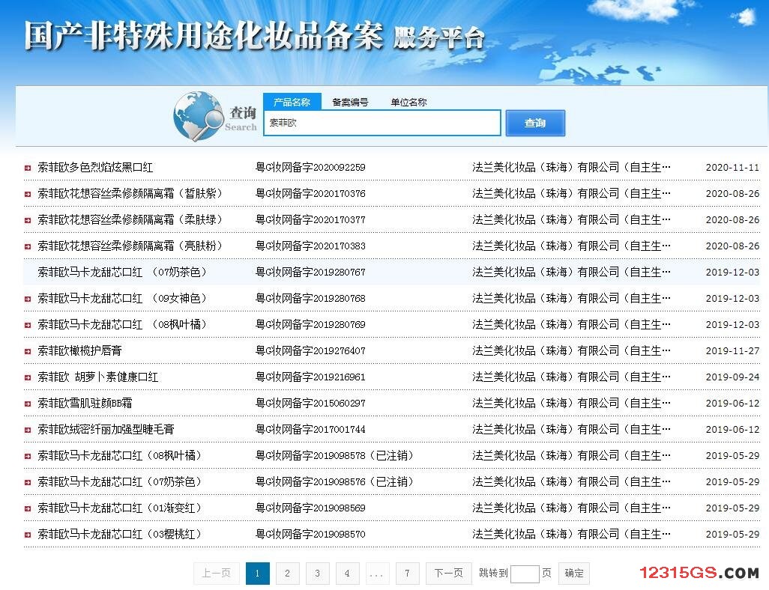Click the page number jump input field
This screenshot has height=590, width=769.
(x=524, y=574)
